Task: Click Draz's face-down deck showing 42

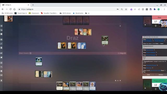Action: 147,21
